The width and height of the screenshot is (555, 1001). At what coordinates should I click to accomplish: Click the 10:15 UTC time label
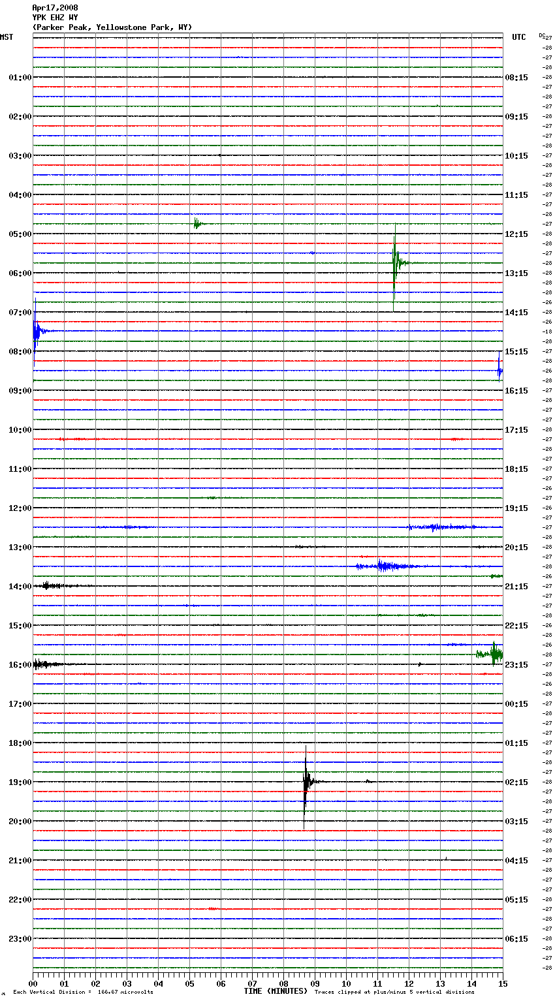pos(516,156)
